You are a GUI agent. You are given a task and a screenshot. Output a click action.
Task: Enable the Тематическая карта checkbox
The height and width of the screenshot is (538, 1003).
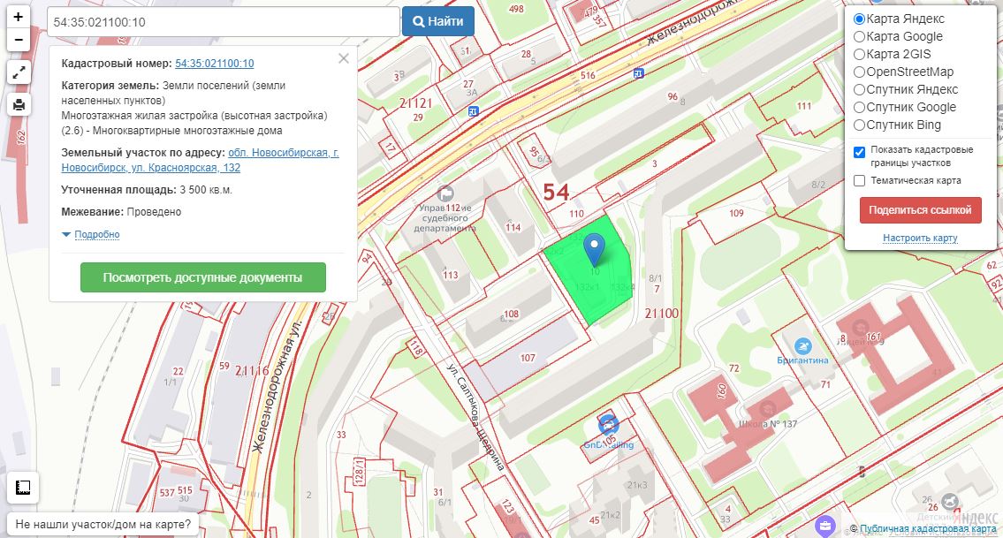coord(860,180)
